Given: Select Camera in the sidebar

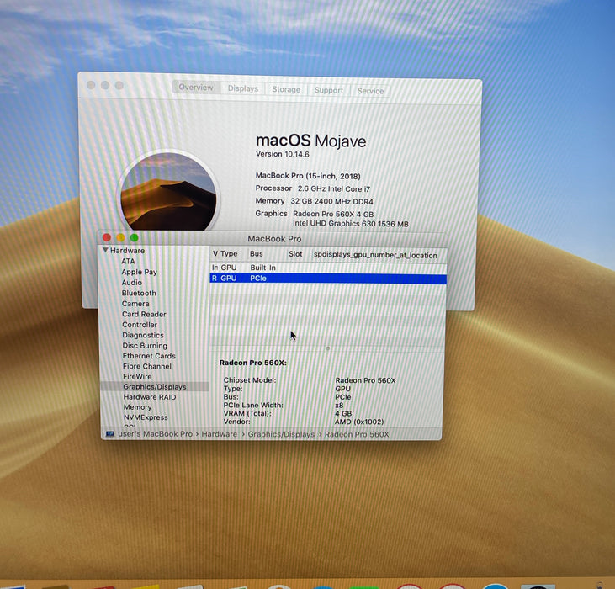Looking at the screenshot, I should pos(135,304).
